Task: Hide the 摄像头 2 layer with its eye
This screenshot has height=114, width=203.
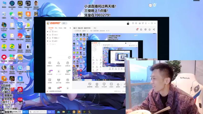Action: 47,38
